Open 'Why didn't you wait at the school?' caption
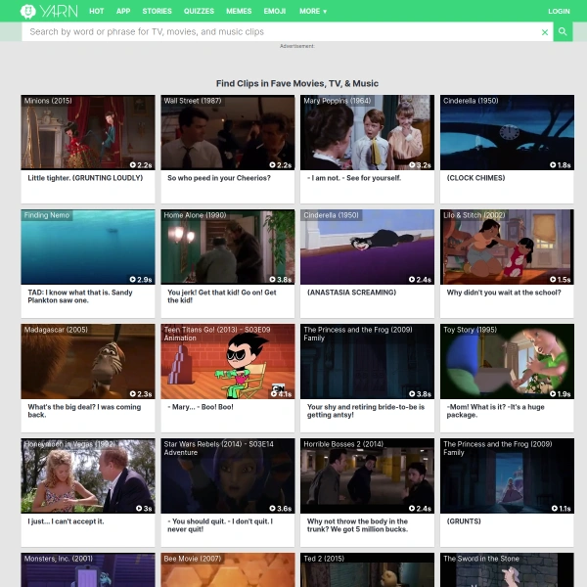Screen dimensions: 587x587 pos(504,293)
